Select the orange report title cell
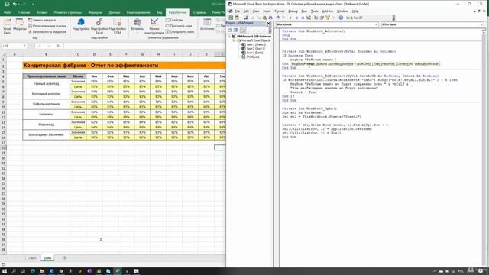 click(124, 66)
